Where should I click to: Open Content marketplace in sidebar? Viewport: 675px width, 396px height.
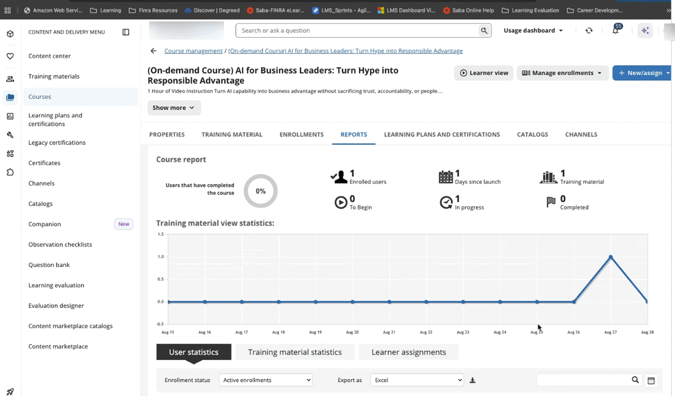click(x=58, y=347)
